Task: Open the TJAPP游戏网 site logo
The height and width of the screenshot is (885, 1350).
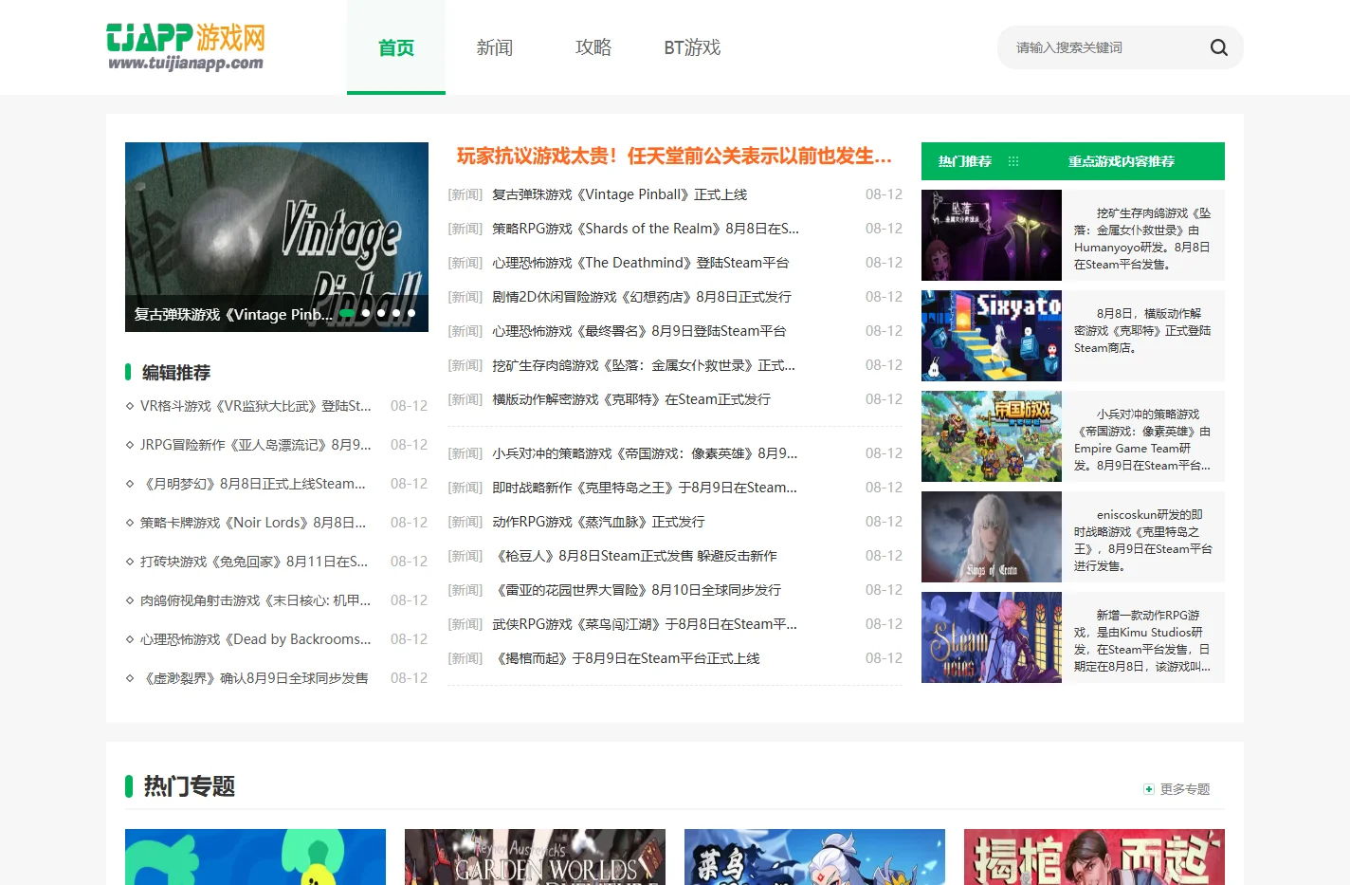Action: (x=186, y=47)
